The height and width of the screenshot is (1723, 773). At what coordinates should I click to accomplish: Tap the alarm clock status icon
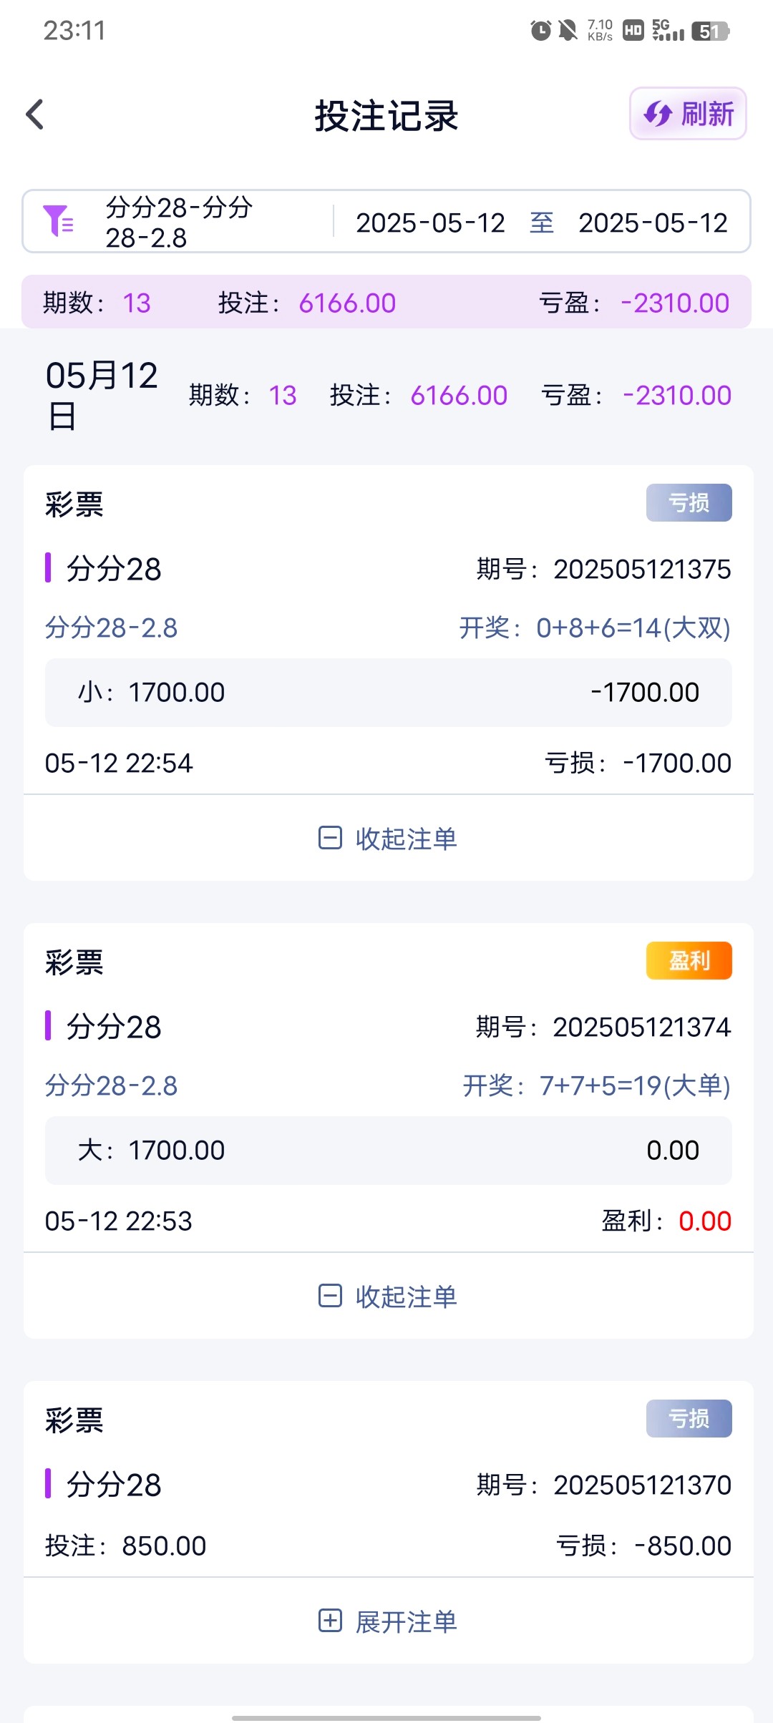tap(540, 31)
